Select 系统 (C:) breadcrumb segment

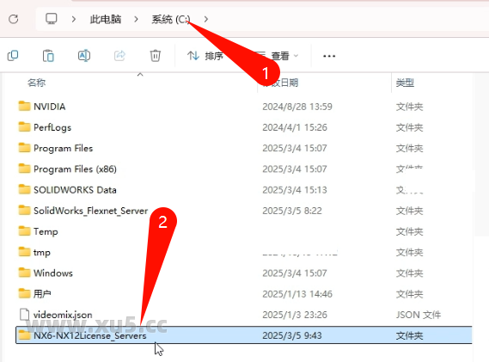pyautogui.click(x=170, y=20)
